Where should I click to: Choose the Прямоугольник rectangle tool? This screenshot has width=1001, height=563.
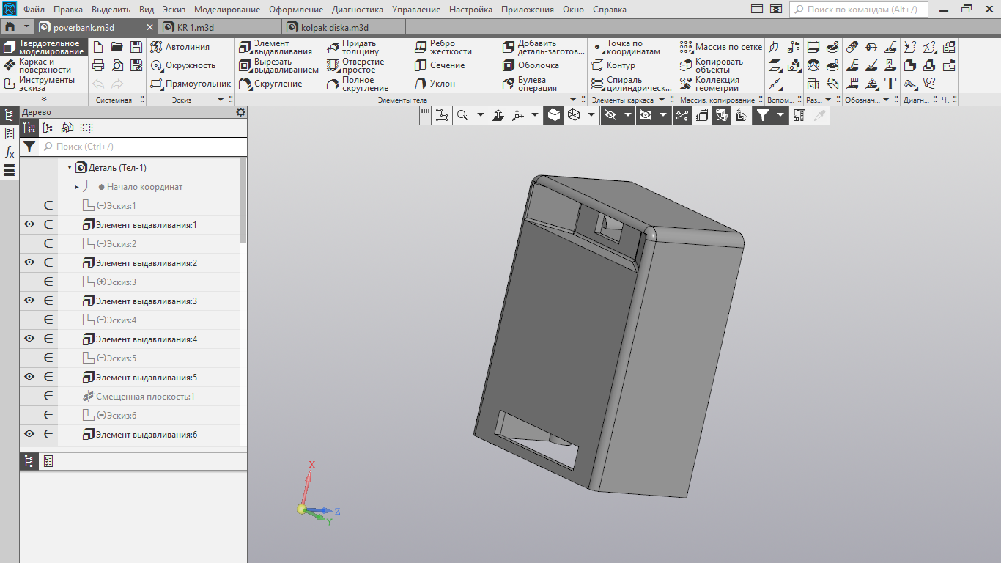191,84
